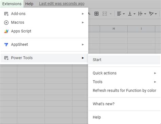Expand the horizontal align dropdown arrow

(x=124, y=14)
